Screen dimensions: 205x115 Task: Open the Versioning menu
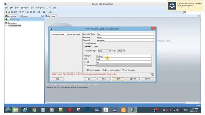click(40, 8)
